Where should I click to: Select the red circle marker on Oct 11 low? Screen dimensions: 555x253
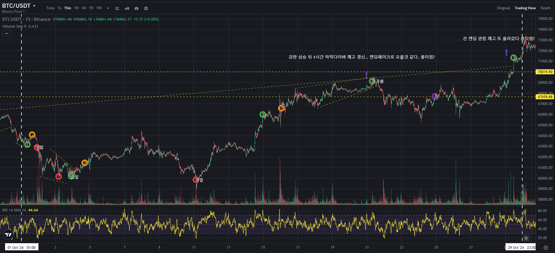pyautogui.click(x=196, y=180)
